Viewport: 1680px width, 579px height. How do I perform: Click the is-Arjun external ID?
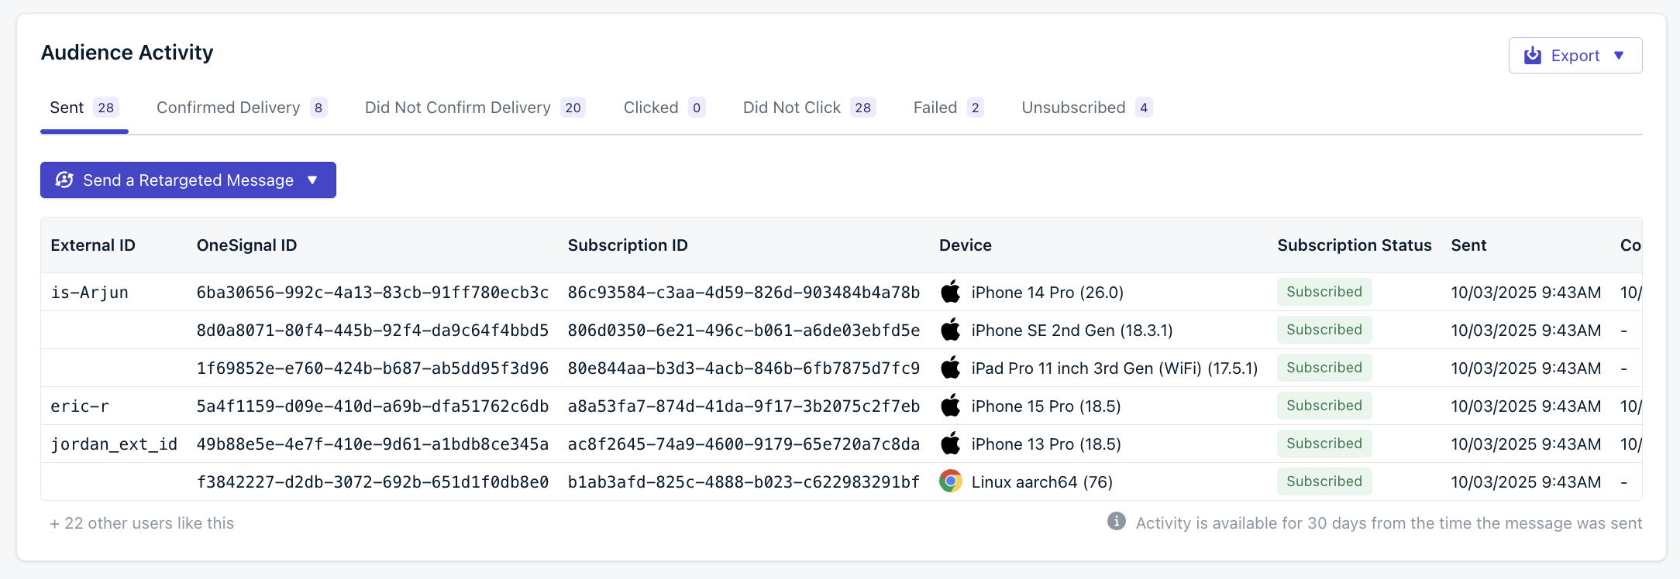(x=89, y=293)
